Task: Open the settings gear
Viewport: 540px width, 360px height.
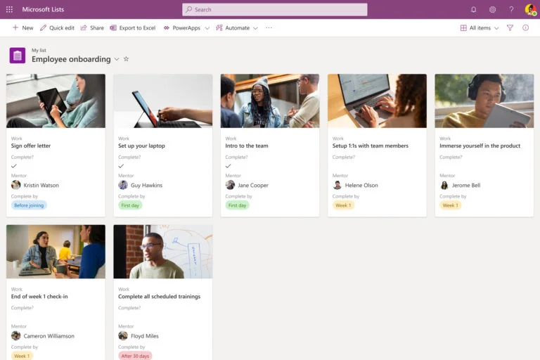Action: point(492,10)
